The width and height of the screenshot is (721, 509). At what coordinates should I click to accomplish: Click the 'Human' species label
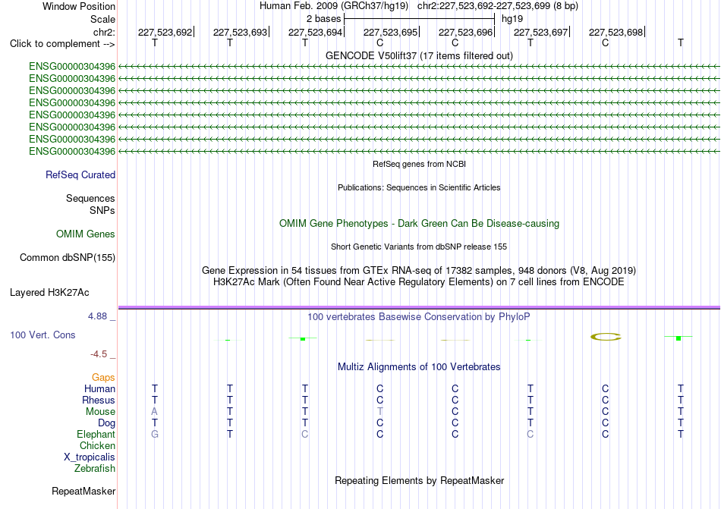[99, 388]
